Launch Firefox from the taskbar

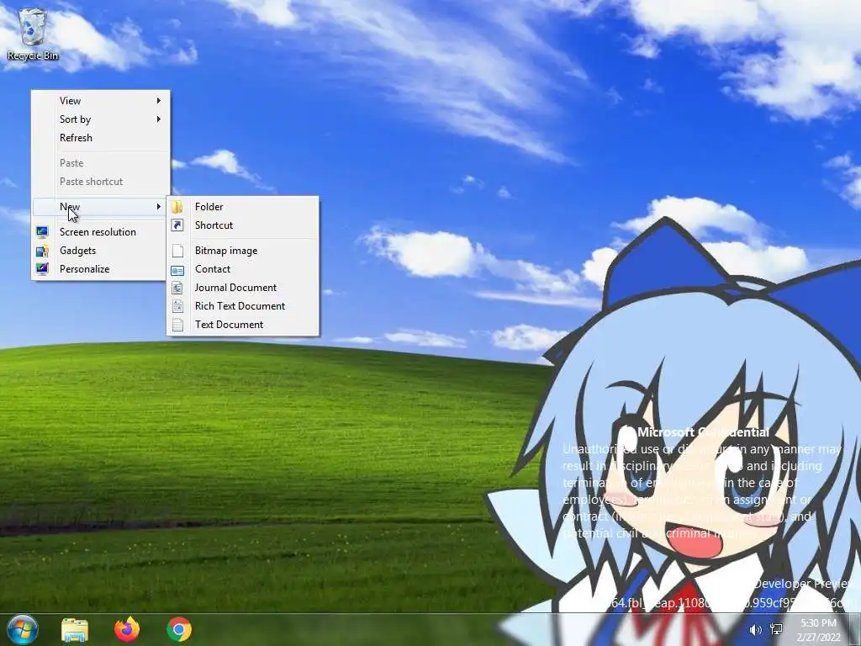coord(127,629)
